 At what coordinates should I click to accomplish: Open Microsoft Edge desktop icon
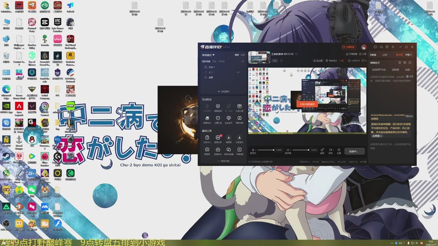6,91
